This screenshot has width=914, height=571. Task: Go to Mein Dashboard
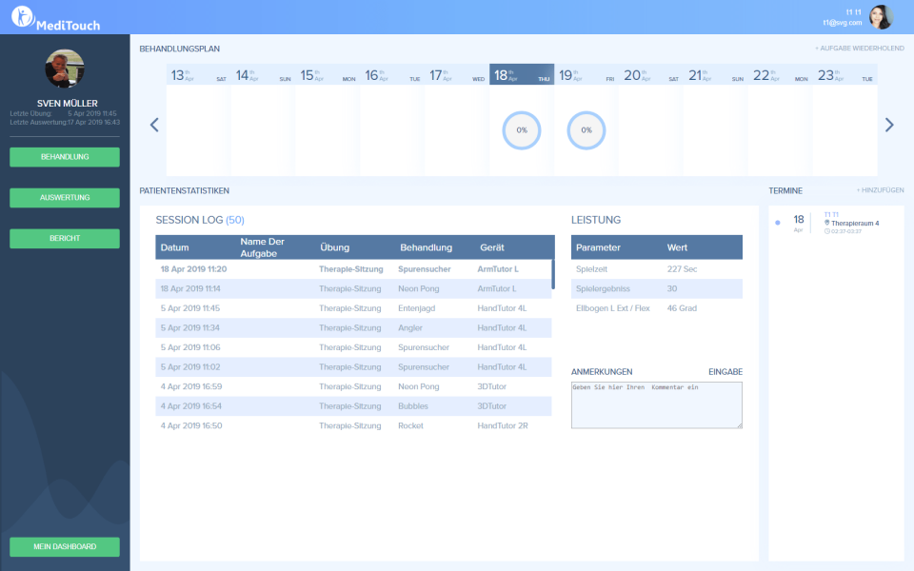[x=65, y=546]
